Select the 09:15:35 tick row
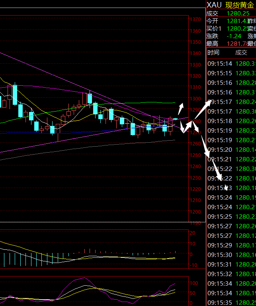The height and width of the screenshot is (306, 256). (231, 302)
